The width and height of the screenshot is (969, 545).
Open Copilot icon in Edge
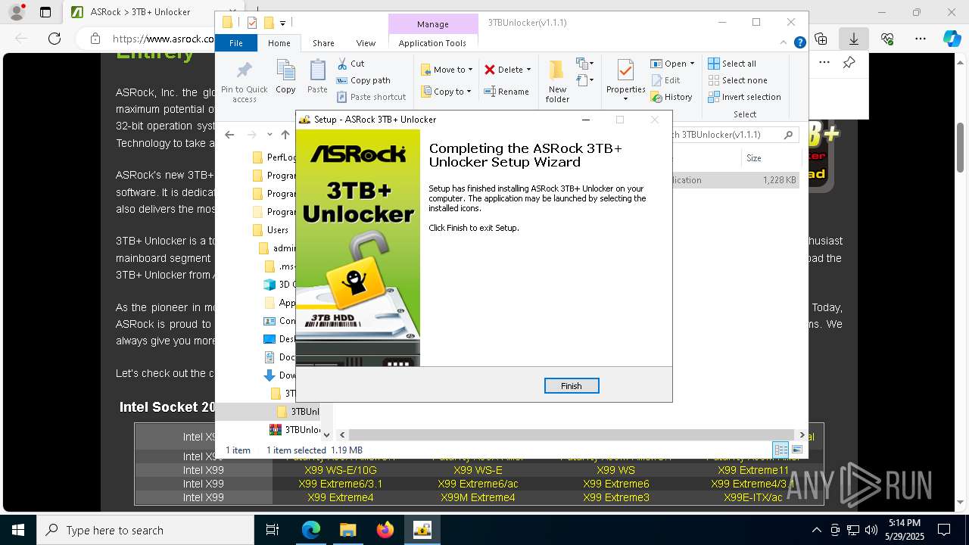(952, 39)
